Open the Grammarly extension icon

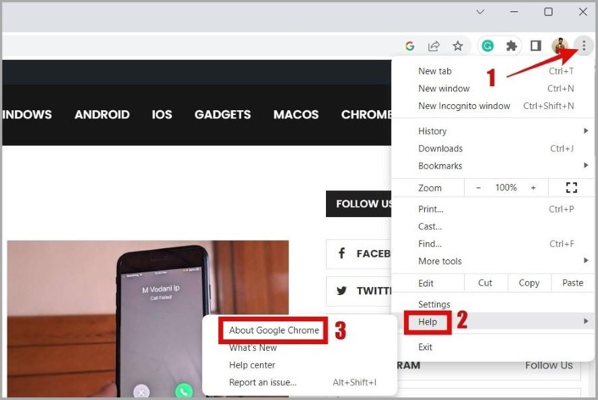pos(488,46)
